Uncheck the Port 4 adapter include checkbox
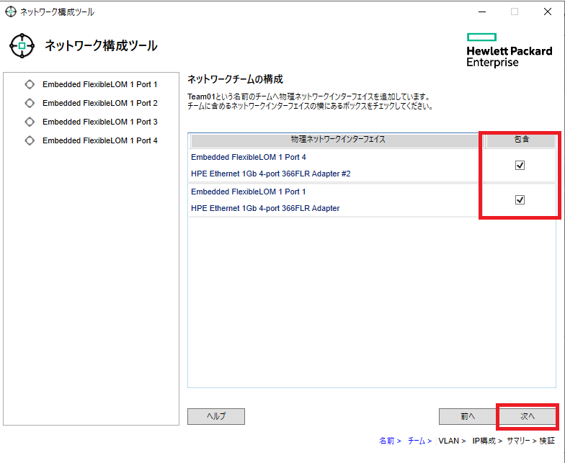This screenshot has width=565, height=463. (x=520, y=166)
